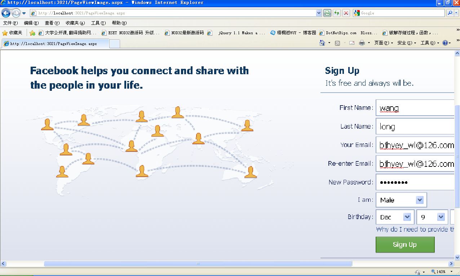
Task: Toggle the Compatibility View icon
Action: (327, 13)
